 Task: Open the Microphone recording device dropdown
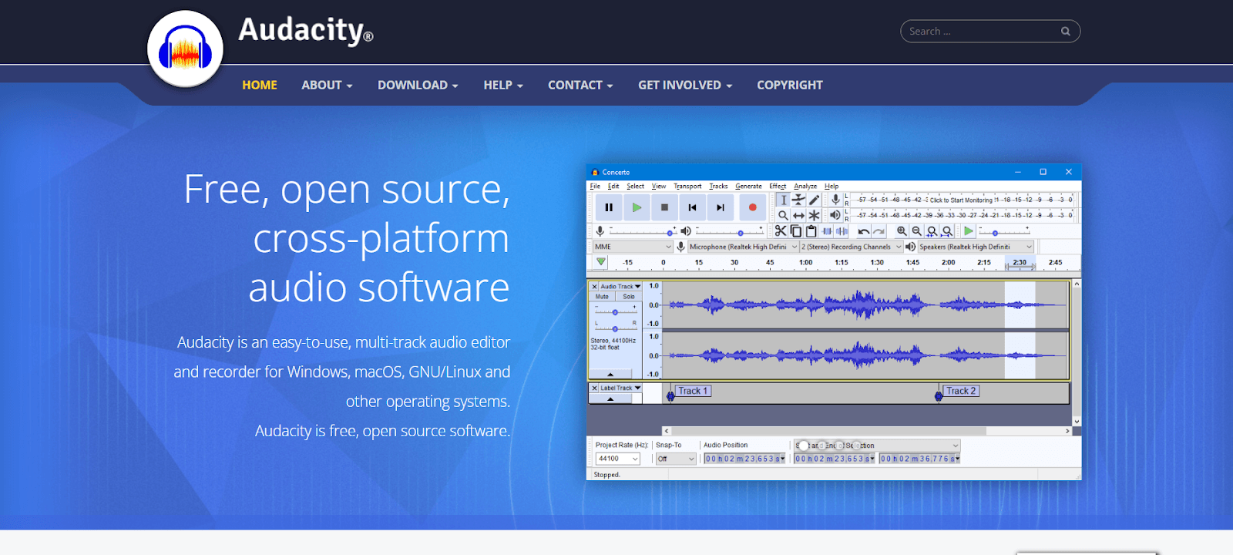(743, 247)
